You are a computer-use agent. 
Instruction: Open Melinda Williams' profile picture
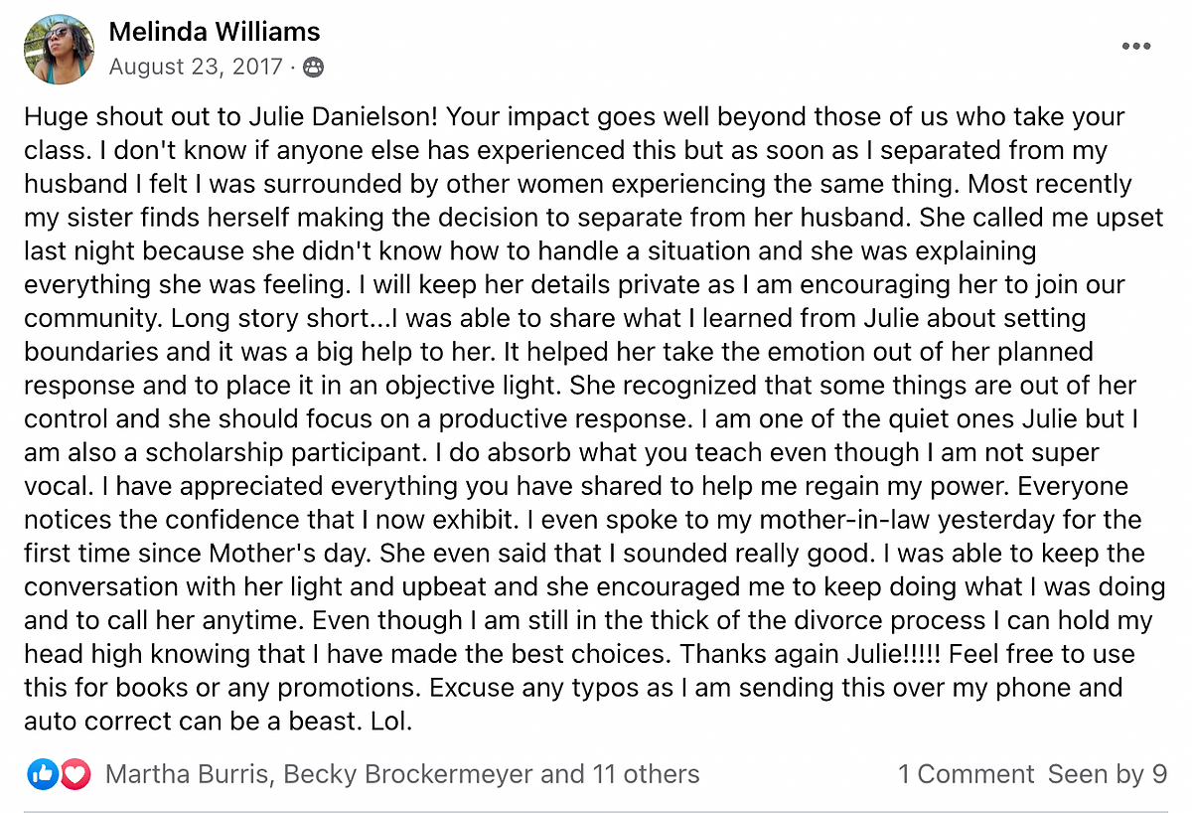click(60, 49)
